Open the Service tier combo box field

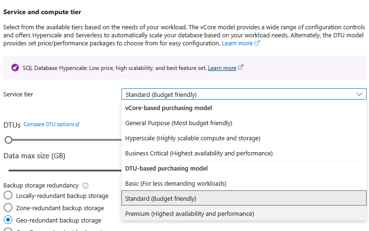point(244,94)
